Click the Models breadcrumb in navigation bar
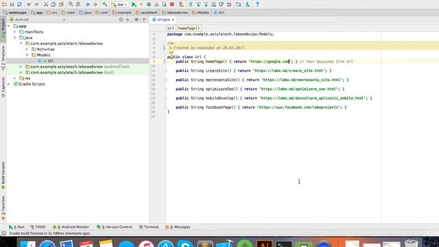Image resolution: width=439 pixels, height=247 pixels. 200,12
